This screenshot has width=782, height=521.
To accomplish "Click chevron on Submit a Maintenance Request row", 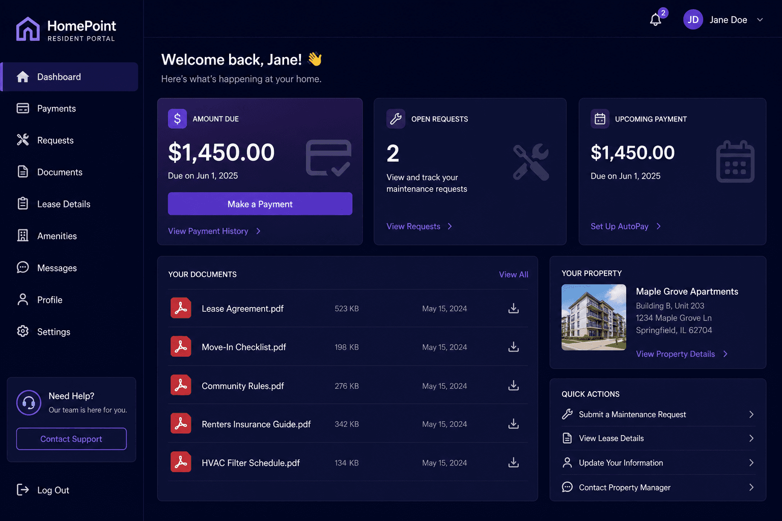I will coord(751,414).
